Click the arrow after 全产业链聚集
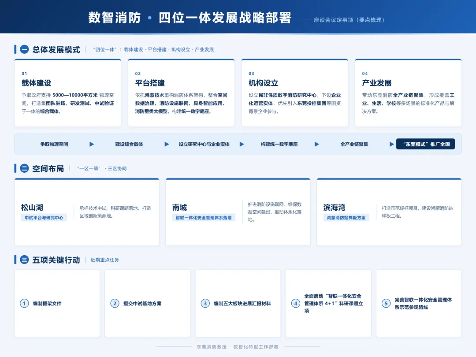This screenshot has width=476, height=357. coord(392,144)
